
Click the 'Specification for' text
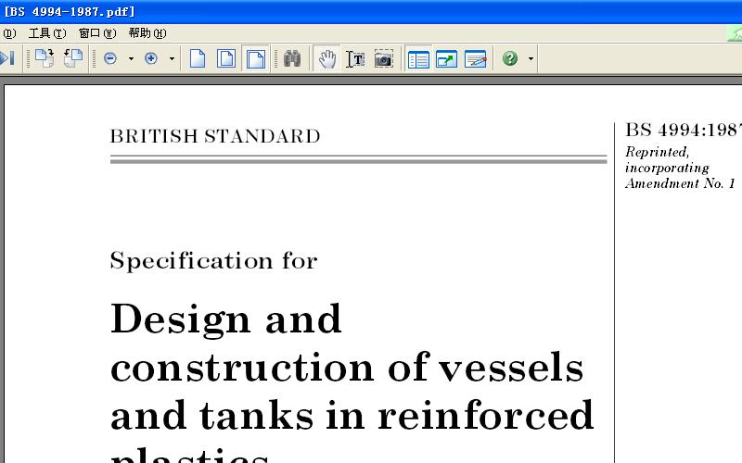tap(214, 261)
